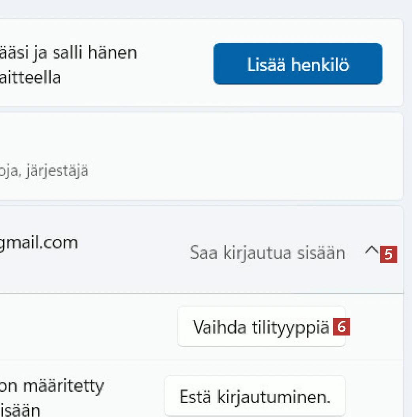Image resolution: width=412 pixels, height=417 pixels.
Task: Click the gmail.com email address text
Action: tap(39, 243)
